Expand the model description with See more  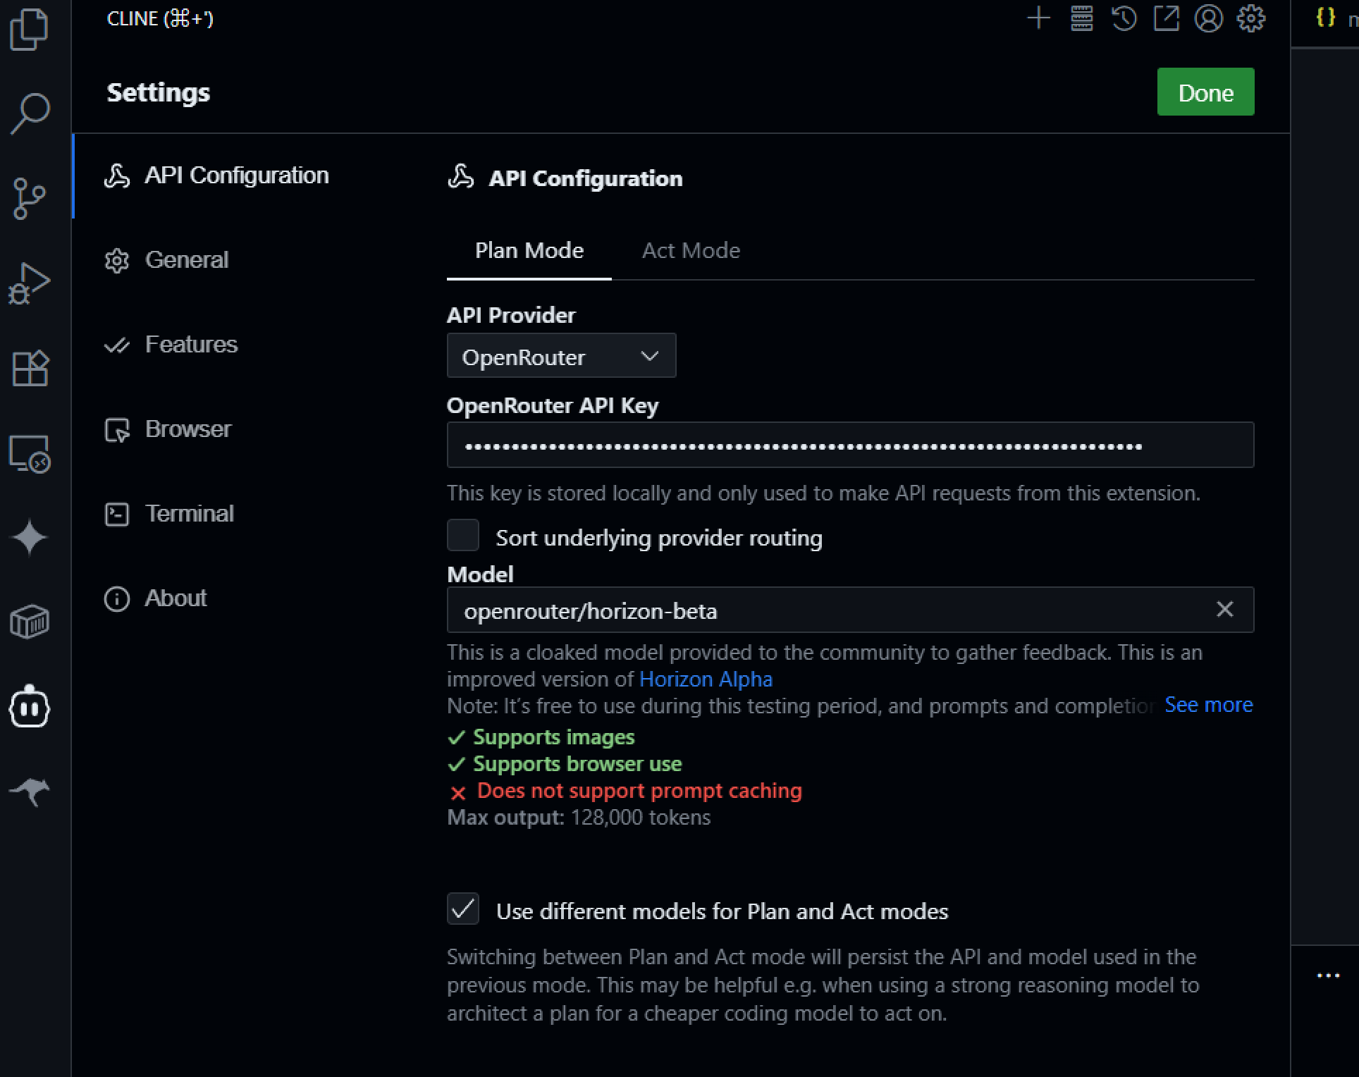1207,705
